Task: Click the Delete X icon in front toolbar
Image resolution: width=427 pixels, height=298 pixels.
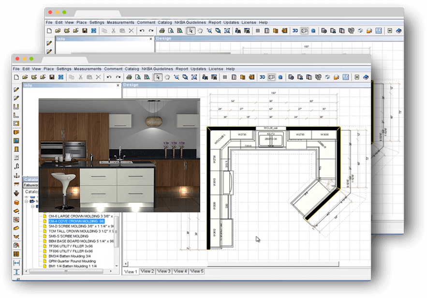Action: (x=99, y=77)
